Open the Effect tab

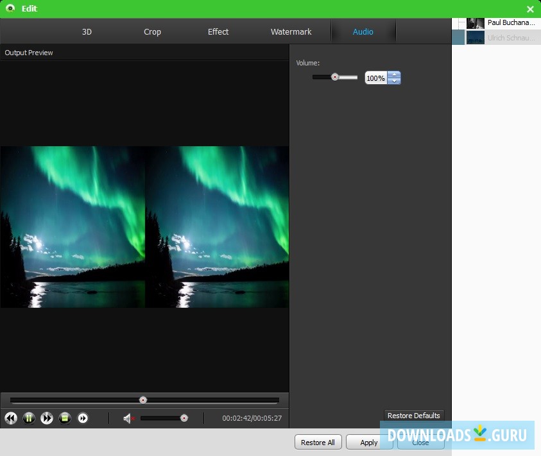(x=218, y=31)
